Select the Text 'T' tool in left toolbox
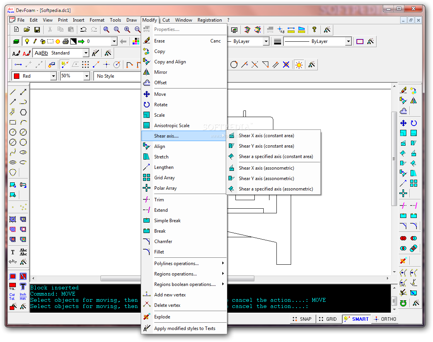This screenshot has width=433, height=342. click(x=13, y=252)
